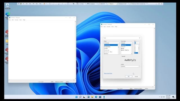Click the VMware pause toolbar button
The height and width of the screenshot is (101, 180).
click(x=44, y=4)
